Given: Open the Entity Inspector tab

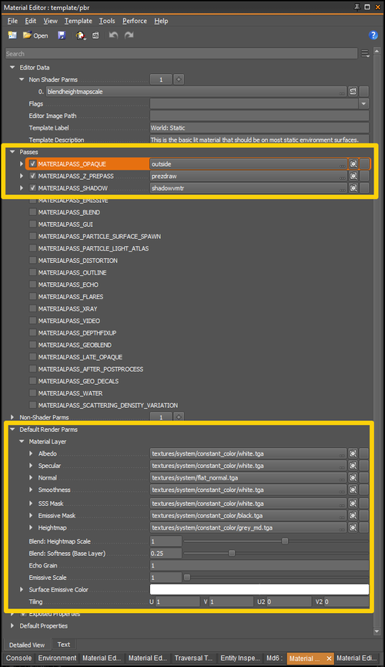Looking at the screenshot, I should point(240,658).
